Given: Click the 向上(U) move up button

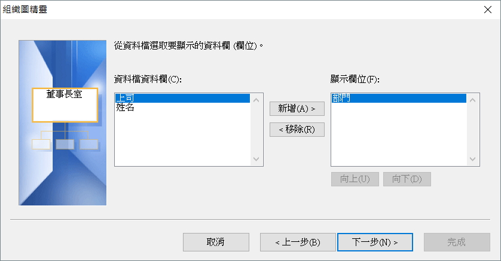Looking at the screenshot, I should [355, 179].
